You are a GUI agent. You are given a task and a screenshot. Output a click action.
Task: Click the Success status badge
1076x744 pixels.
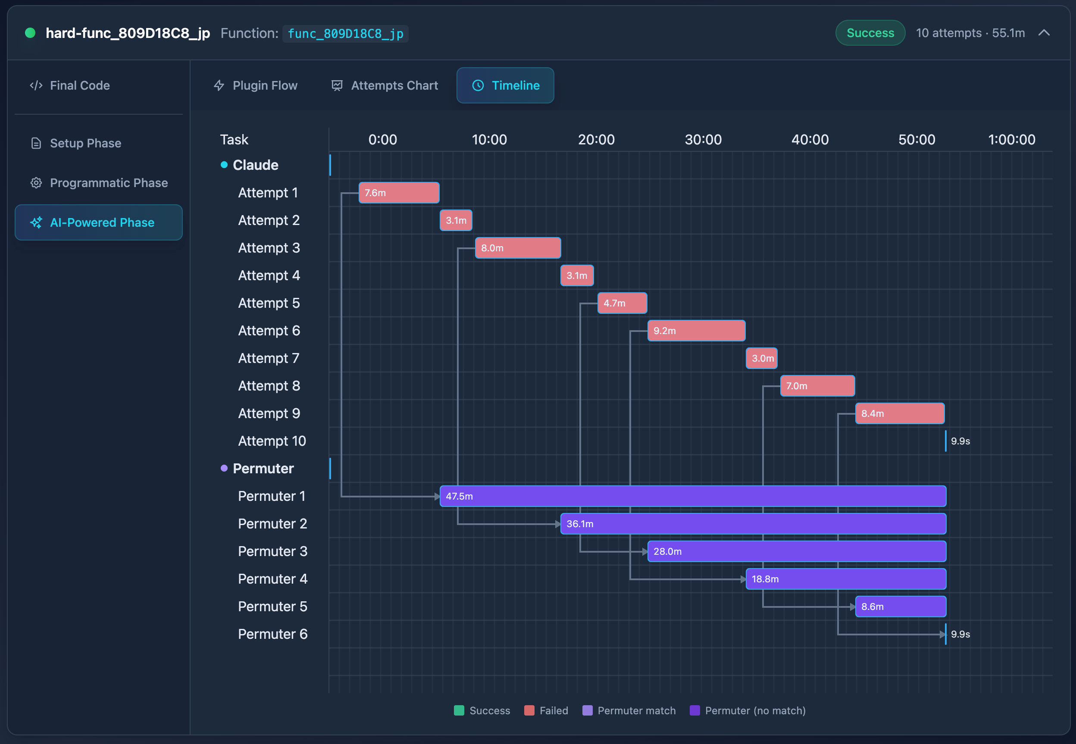[870, 33]
